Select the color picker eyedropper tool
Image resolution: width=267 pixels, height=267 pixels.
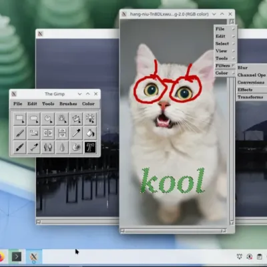pos(76,133)
